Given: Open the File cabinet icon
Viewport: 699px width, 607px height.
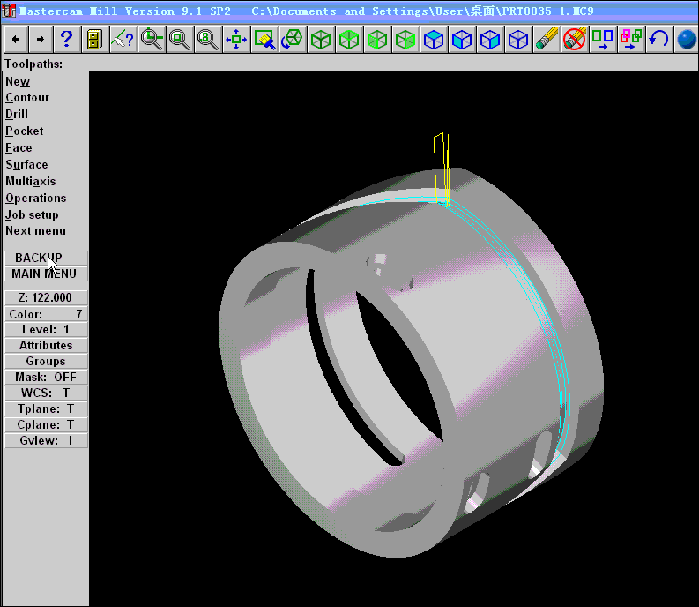Looking at the screenshot, I should coord(95,40).
